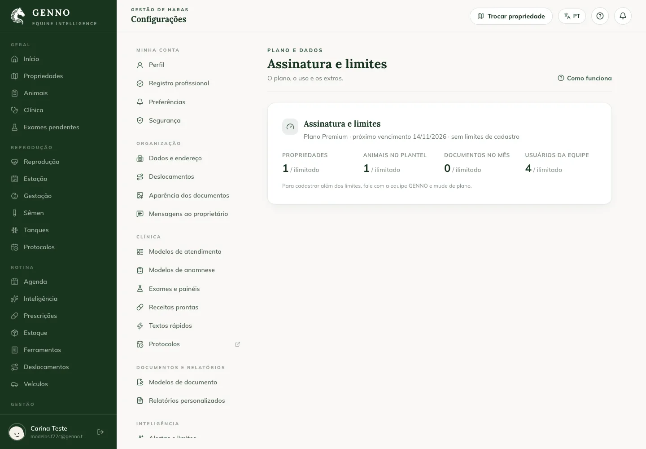Viewport: 646px width, 449px height.
Task: Click the Ferramentas calculator icon
Action: pyautogui.click(x=15, y=350)
